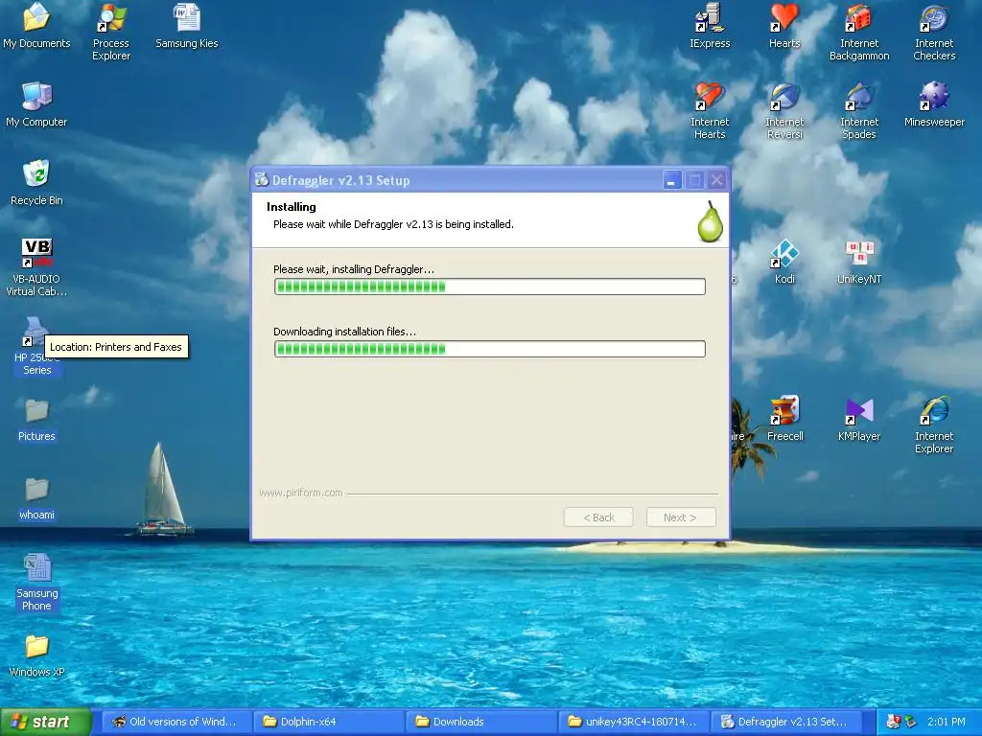
Task: Open Samsung Kies desktop icon
Action: [x=187, y=26]
